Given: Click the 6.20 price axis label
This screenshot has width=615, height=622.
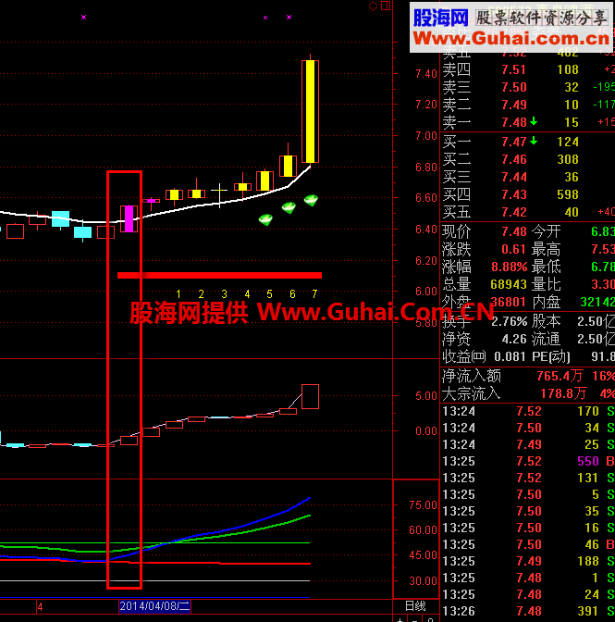Looking at the screenshot, I should (426, 261).
